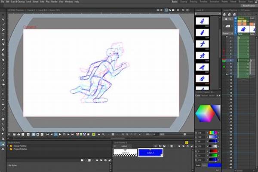Image resolution: width=258 pixels, height=172 pixels.
Task: Toggle the green channel display button
Action: click(81, 134)
